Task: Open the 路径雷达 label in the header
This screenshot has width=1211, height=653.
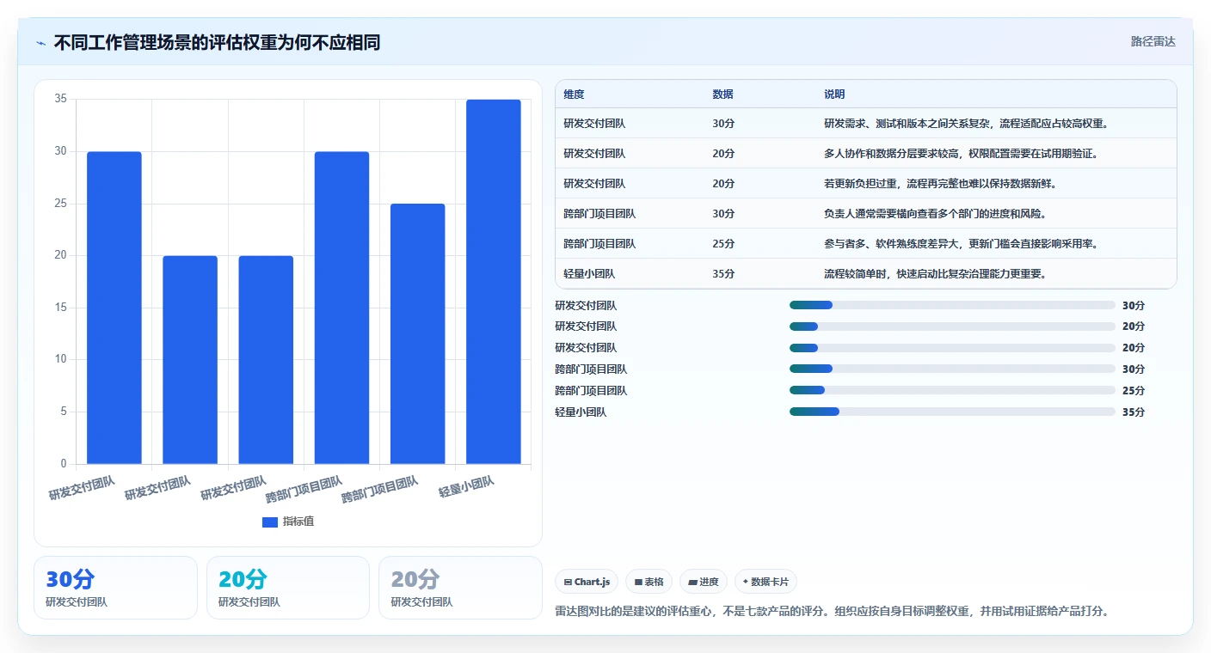Action: (x=1153, y=41)
